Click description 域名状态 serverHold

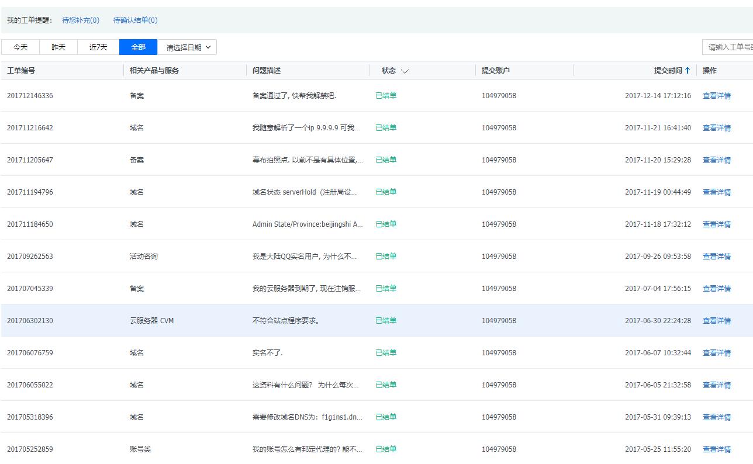[x=305, y=192]
